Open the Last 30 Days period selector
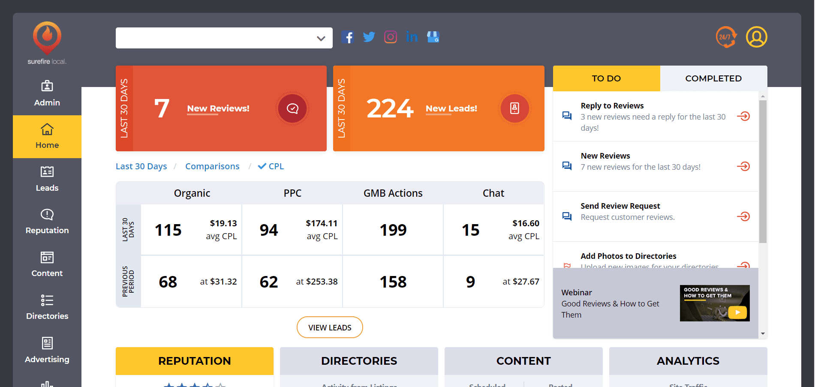This screenshot has width=815, height=387. pos(141,166)
